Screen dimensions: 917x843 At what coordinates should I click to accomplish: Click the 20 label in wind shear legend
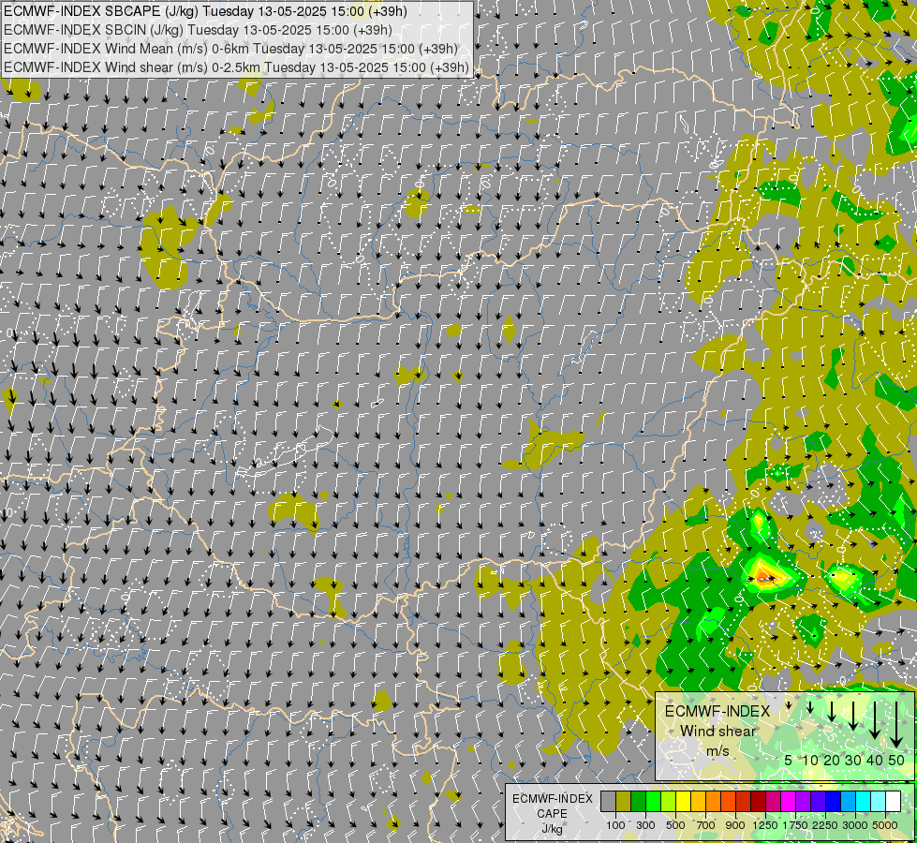(832, 760)
